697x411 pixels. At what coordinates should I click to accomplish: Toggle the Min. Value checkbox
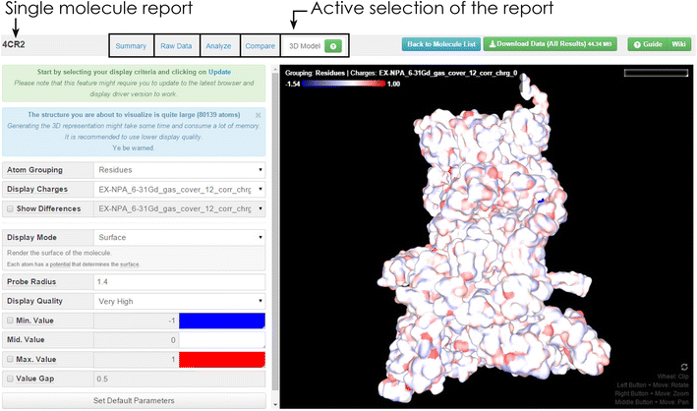pos(11,321)
